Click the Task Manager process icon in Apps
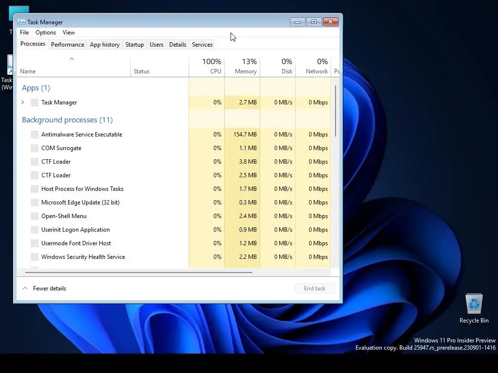Screen dimensions: 498x373 tap(35, 102)
